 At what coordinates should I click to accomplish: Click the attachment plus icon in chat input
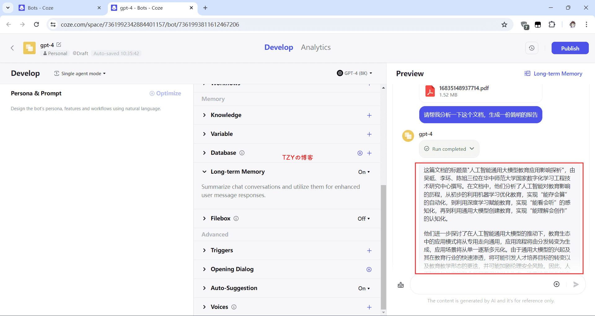click(x=557, y=284)
